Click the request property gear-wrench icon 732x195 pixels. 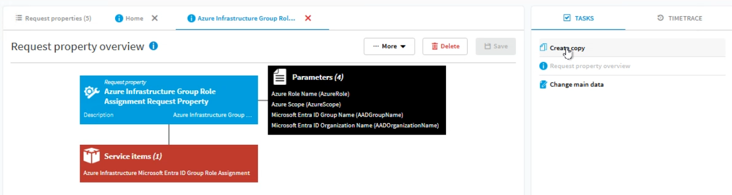click(x=92, y=92)
